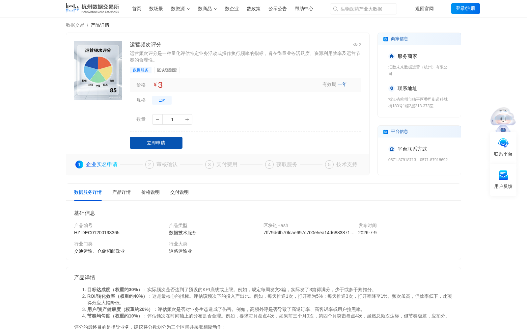Click merchant name 汇数未来数据运营

click(418, 70)
